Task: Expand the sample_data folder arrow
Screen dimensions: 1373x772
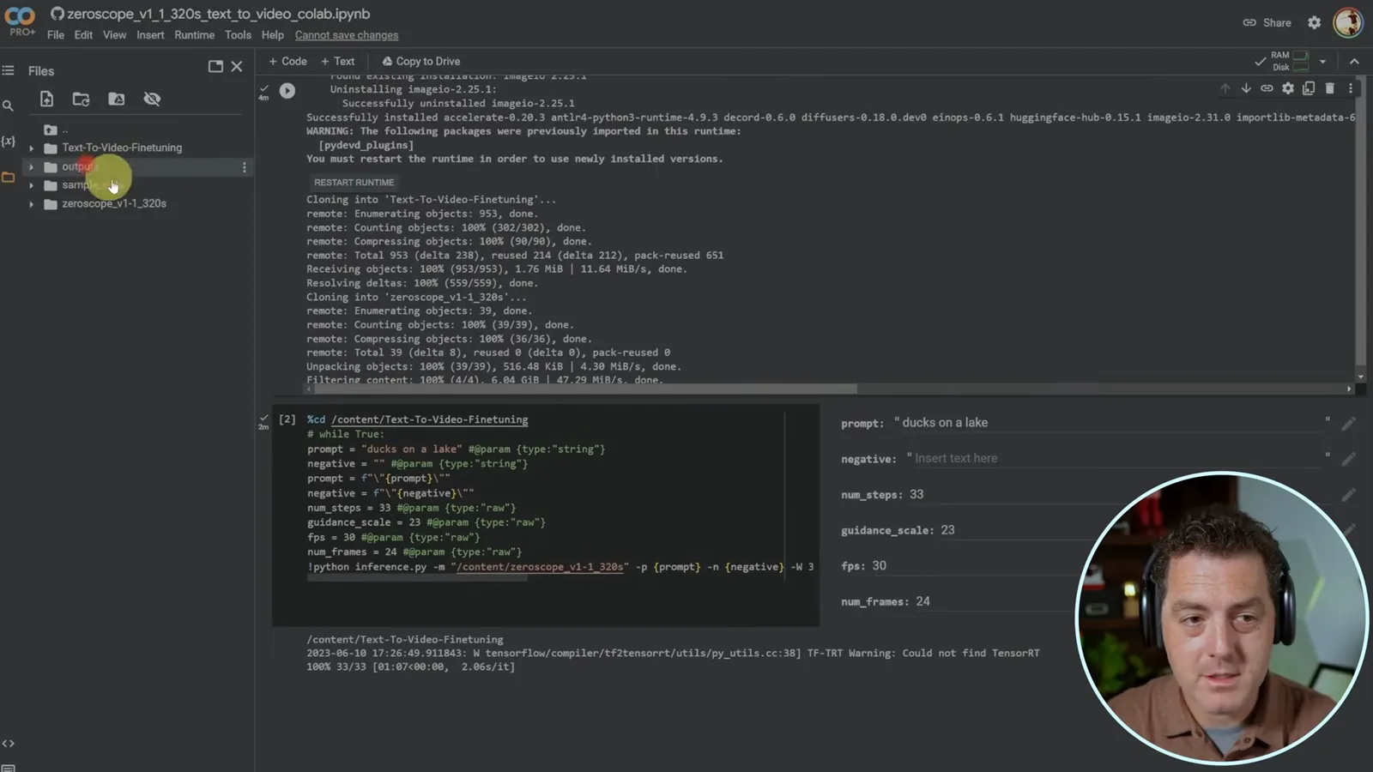Action: 32,185
